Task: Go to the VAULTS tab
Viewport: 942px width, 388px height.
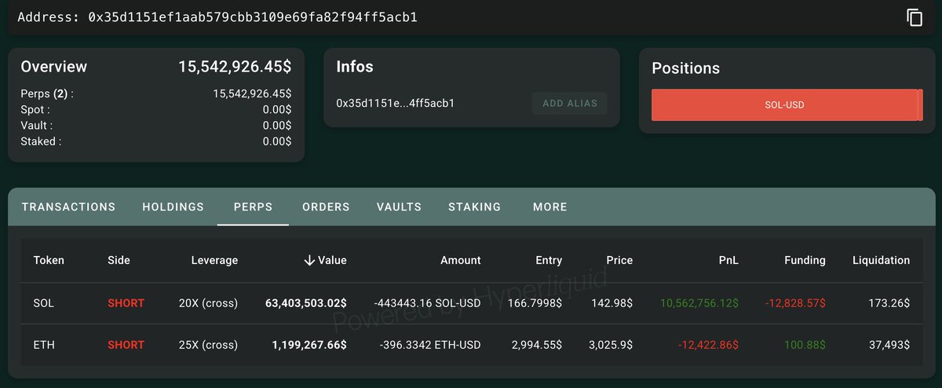Action: [x=399, y=207]
